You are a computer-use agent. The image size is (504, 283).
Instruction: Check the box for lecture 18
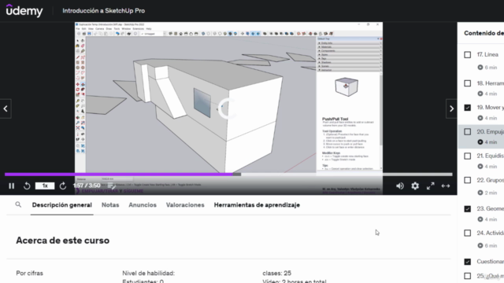(468, 83)
